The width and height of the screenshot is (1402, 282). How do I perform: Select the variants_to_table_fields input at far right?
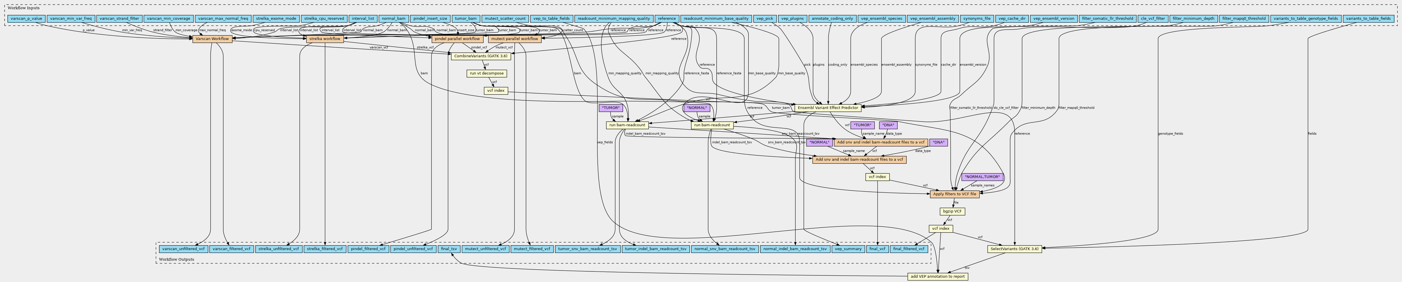pyautogui.click(x=1368, y=18)
